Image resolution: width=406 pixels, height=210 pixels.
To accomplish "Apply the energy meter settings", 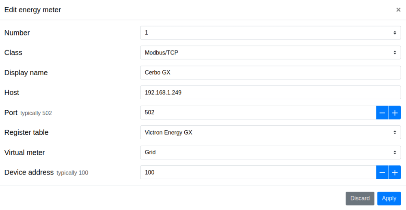I will (x=389, y=199).
